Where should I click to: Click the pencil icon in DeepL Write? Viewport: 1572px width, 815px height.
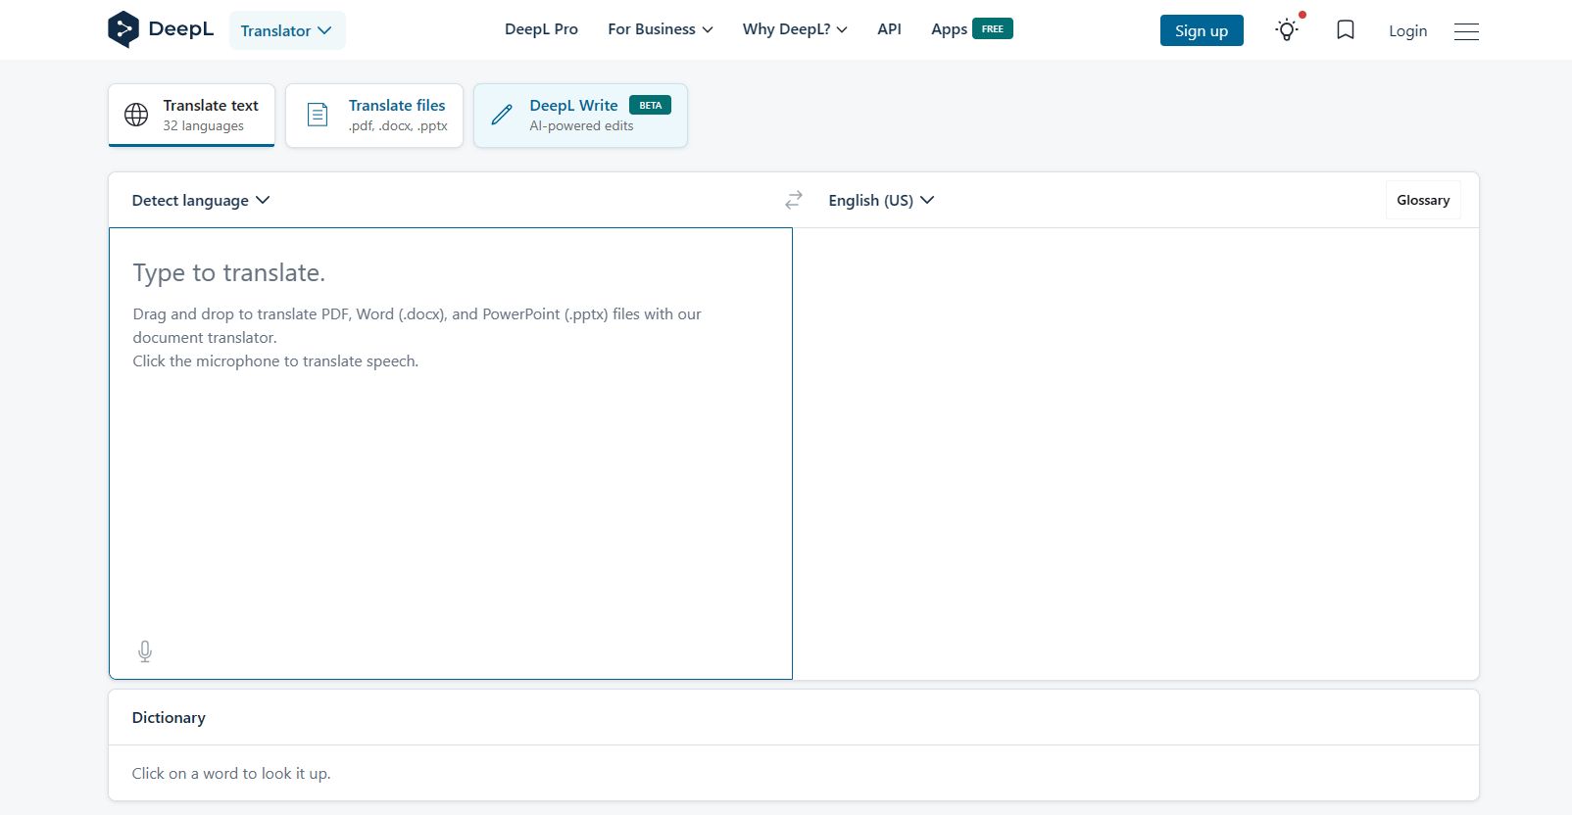click(x=502, y=115)
